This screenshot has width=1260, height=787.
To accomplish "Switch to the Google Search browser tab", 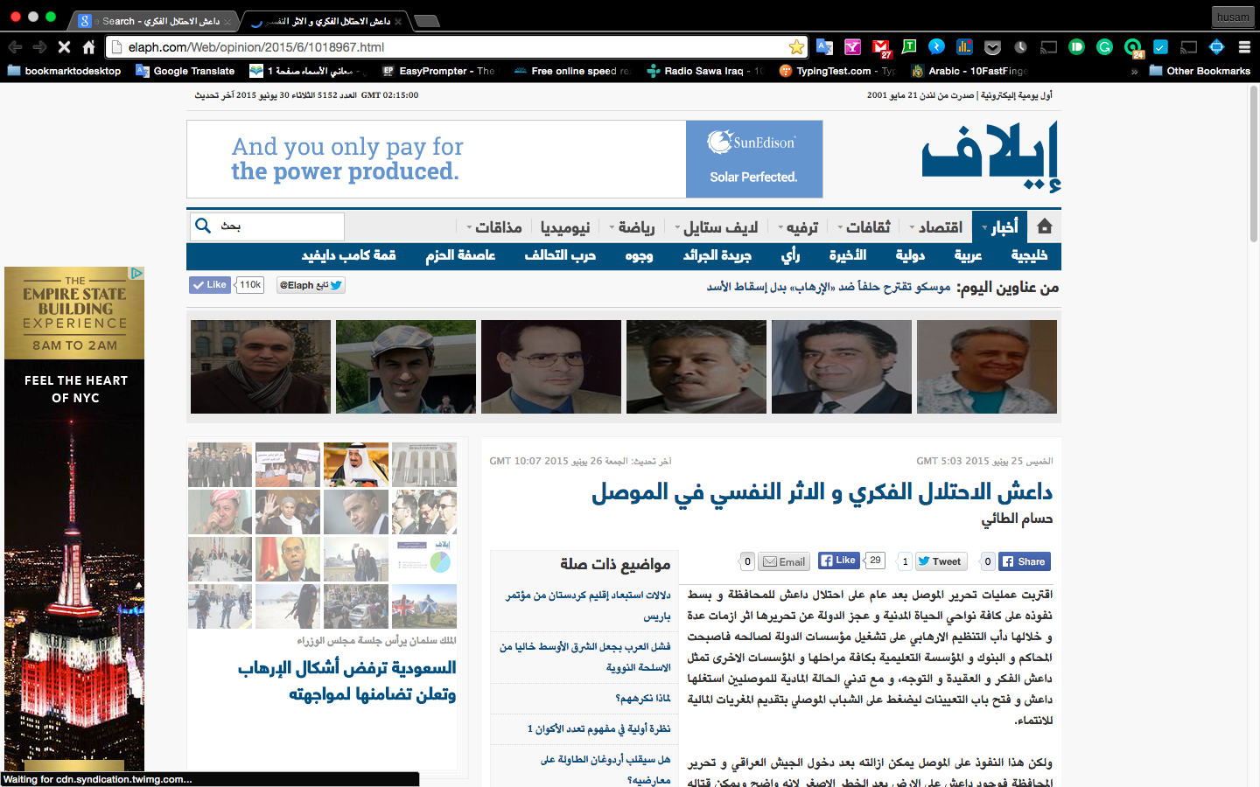I will coord(155,21).
